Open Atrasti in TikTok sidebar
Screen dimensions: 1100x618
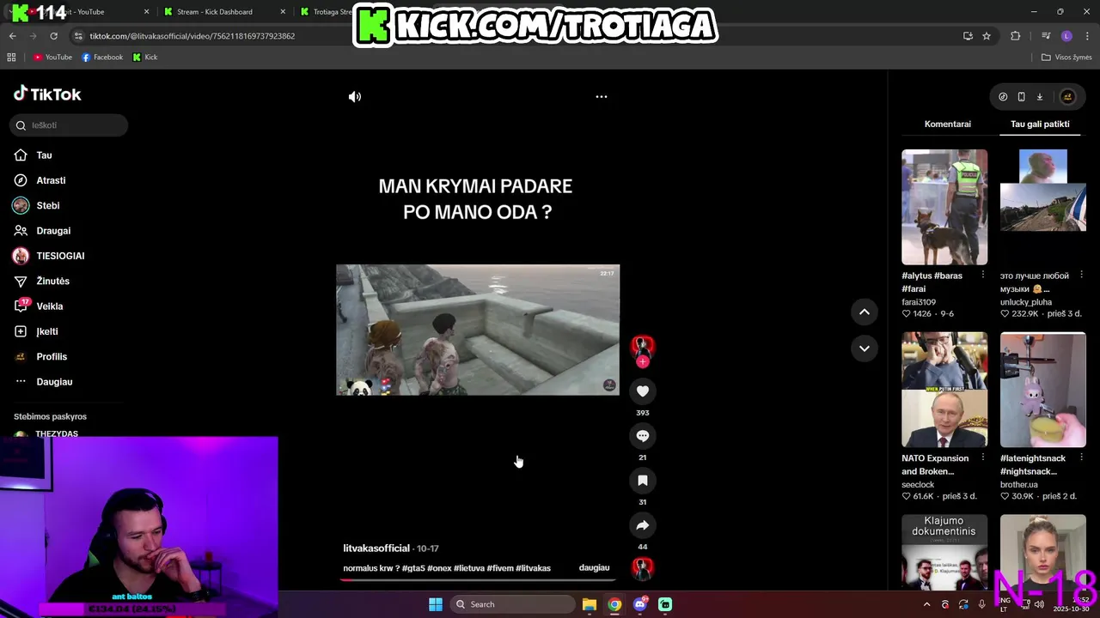pyautogui.click(x=51, y=180)
